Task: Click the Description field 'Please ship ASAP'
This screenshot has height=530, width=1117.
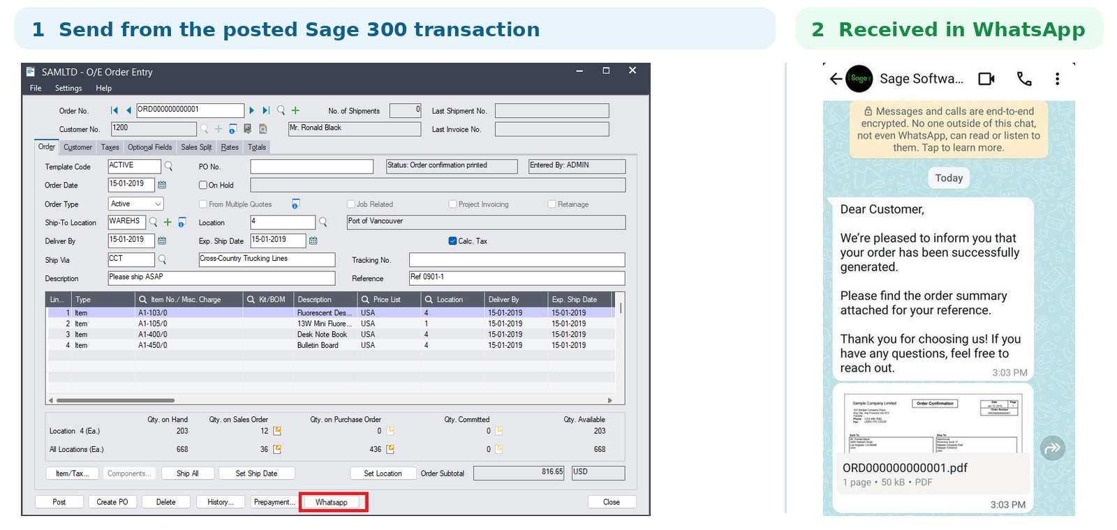Action: coord(221,278)
